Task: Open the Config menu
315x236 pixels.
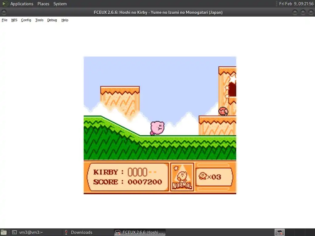Action: pyautogui.click(x=26, y=20)
